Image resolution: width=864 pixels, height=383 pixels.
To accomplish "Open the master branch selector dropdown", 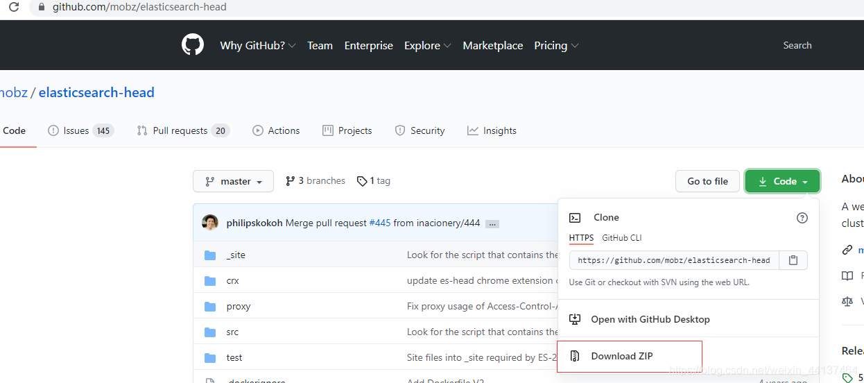I will 233,181.
